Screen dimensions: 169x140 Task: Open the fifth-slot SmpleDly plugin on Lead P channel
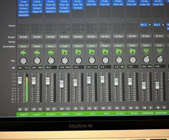[24, 15]
